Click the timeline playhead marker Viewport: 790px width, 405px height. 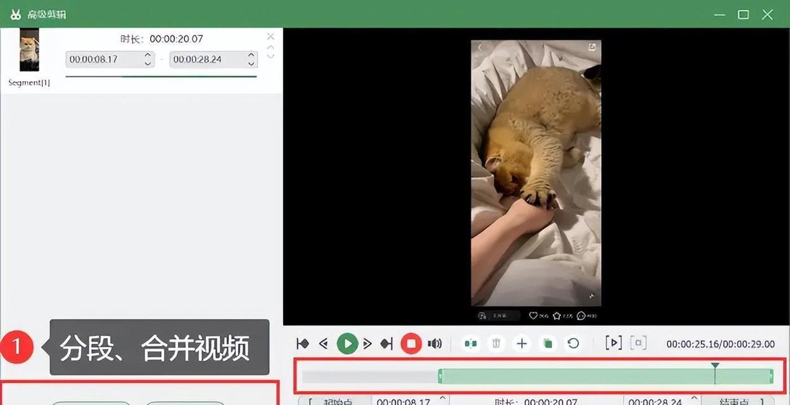point(715,366)
